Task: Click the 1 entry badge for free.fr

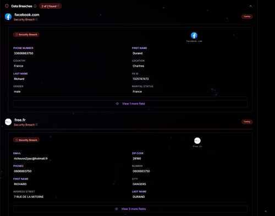Action: [x=247, y=122]
